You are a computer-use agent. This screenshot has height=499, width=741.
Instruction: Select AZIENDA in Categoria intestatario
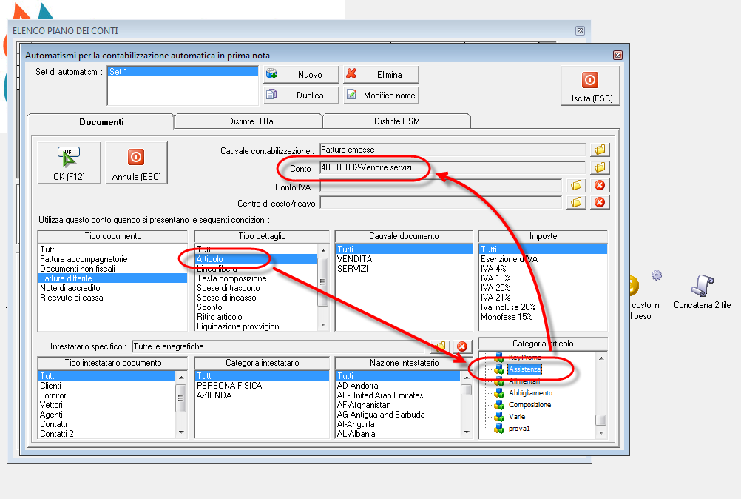click(262, 395)
